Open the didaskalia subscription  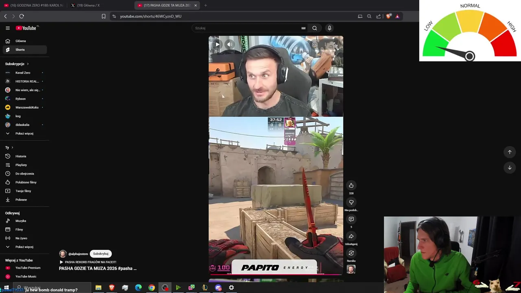pyautogui.click(x=25, y=125)
